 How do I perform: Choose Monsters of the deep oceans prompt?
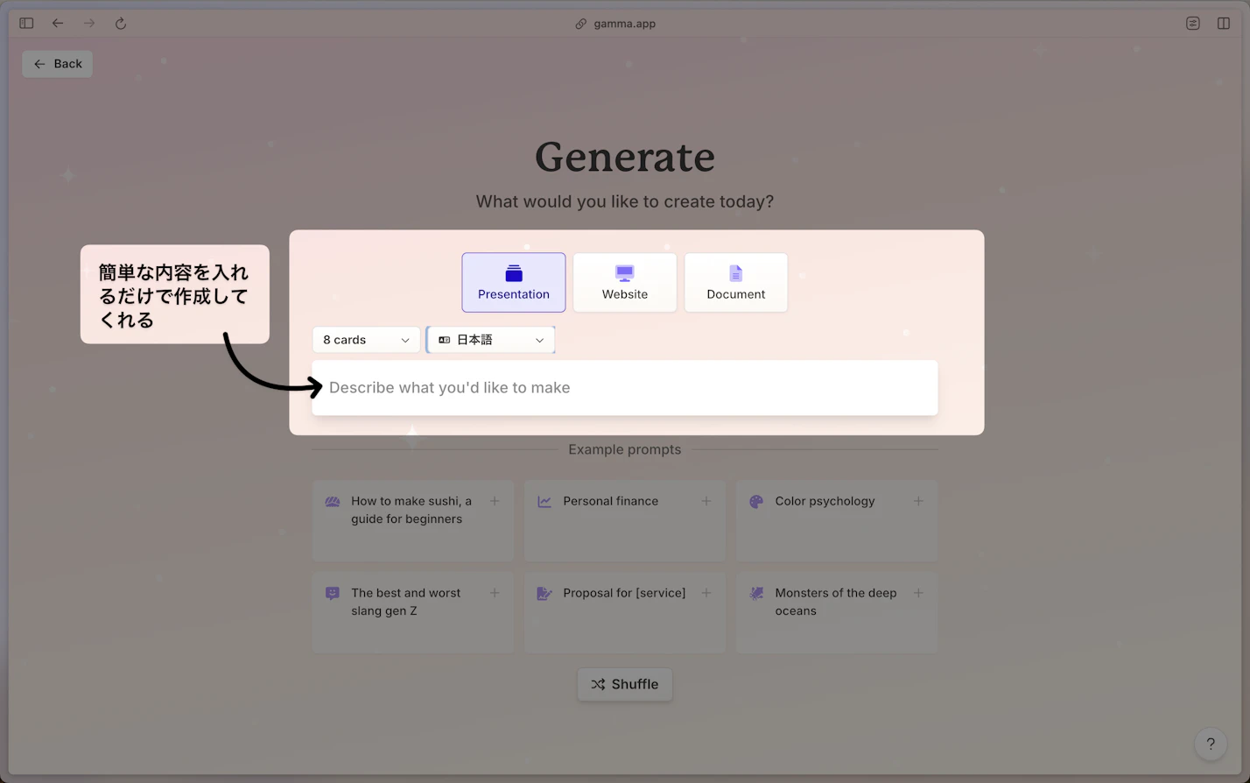click(x=837, y=612)
